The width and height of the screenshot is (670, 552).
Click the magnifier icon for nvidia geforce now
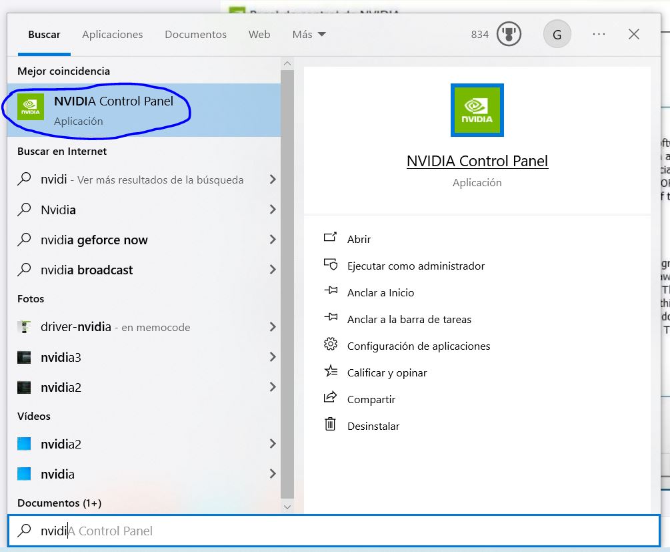pos(25,239)
